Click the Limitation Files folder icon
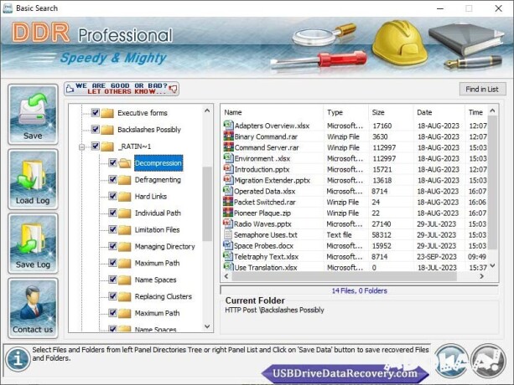 [125, 230]
